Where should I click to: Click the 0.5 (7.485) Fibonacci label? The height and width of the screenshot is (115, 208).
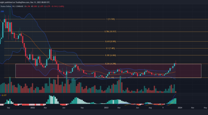pyautogui.click(x=110, y=48)
